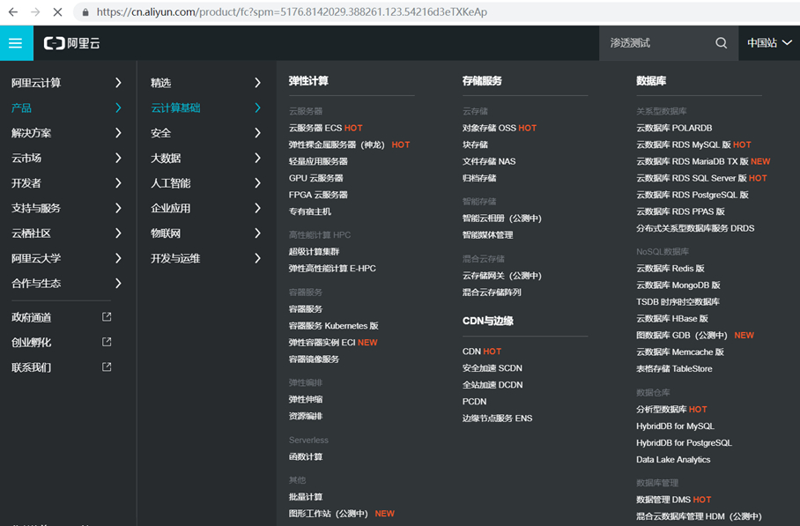Click the browser URL address bar
The image size is (800, 526).
point(439,12)
